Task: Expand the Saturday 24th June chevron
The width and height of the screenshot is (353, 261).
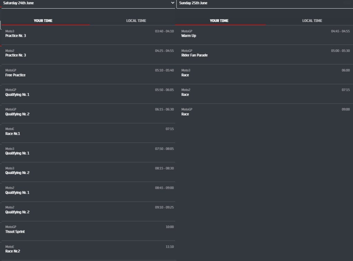Action: click(173, 3)
